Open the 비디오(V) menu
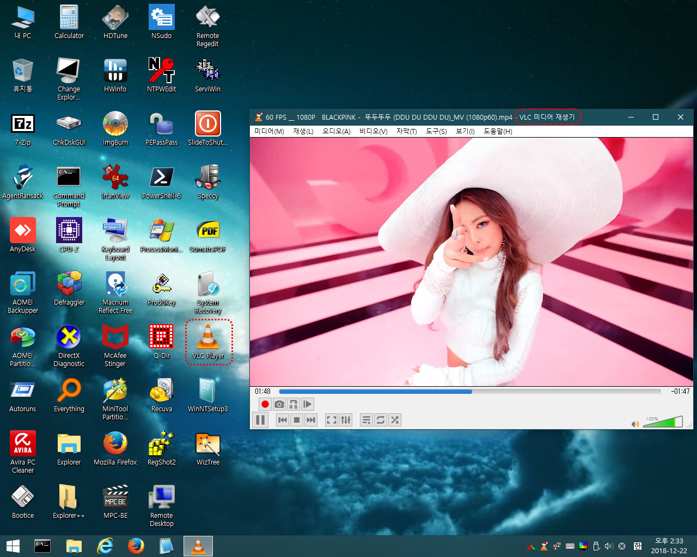The height and width of the screenshot is (557, 697). 374,131
